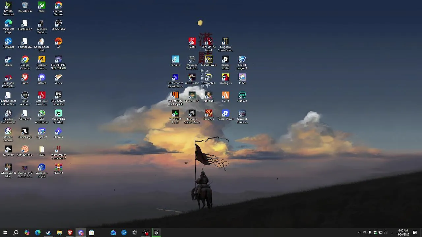Select the Wallpaper Engine icon
422x237 pixels.
click(42, 171)
